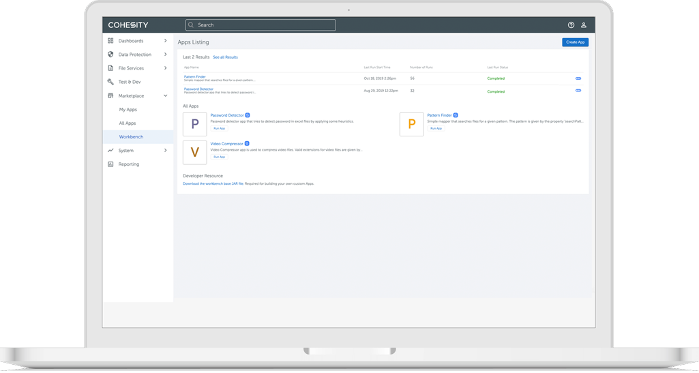Open the user account icon

[584, 25]
